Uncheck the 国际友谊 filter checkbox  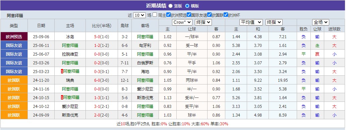click(x=189, y=15)
